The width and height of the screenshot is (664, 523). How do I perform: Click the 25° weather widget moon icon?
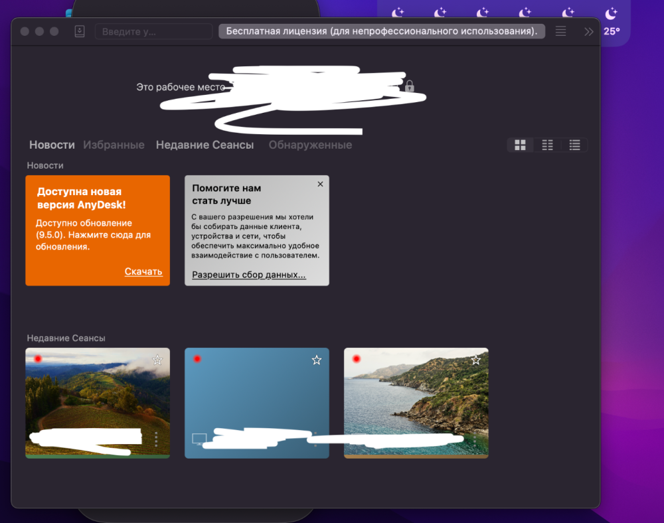click(x=611, y=13)
